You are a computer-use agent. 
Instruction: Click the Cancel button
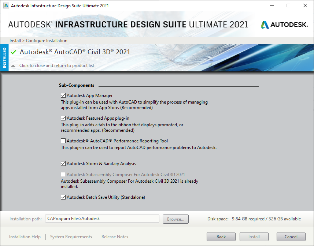(x=291, y=237)
